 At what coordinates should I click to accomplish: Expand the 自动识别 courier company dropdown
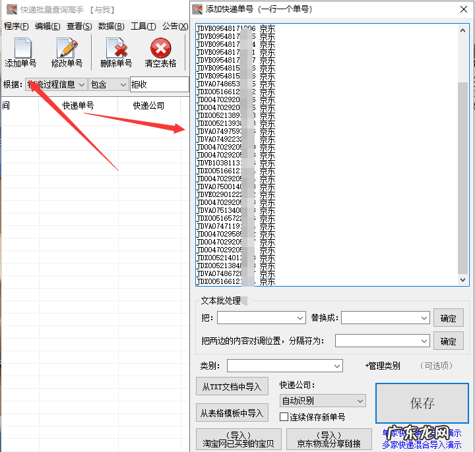click(x=360, y=401)
